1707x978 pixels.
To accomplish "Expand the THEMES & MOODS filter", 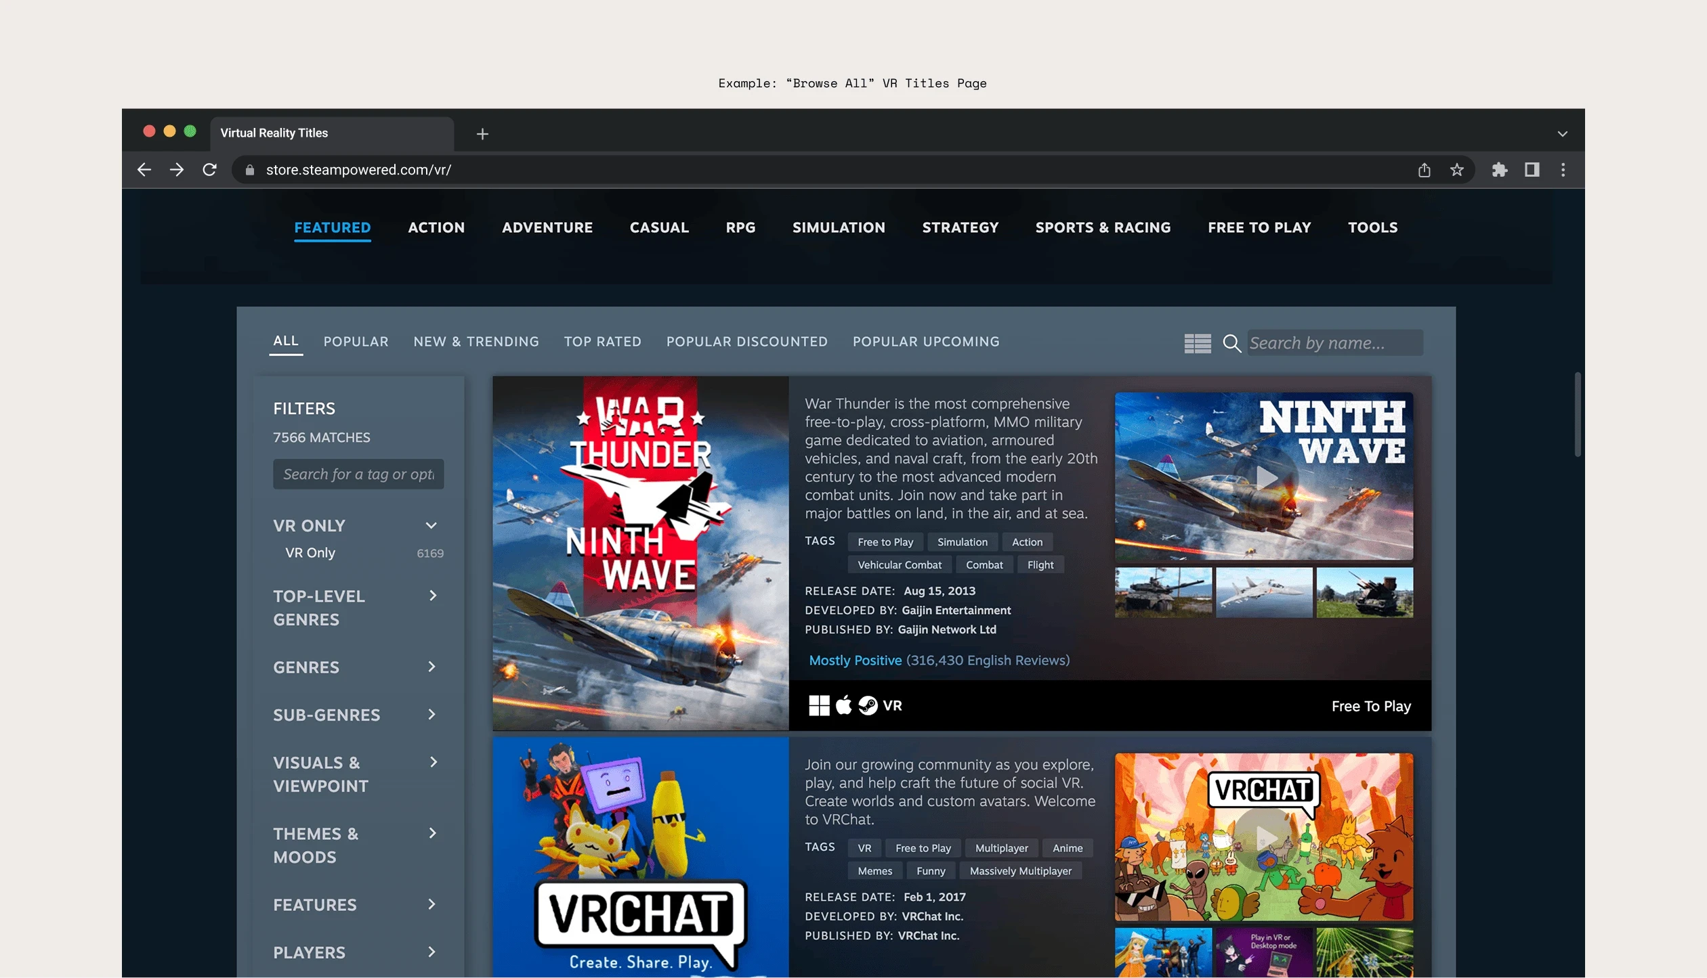I will 432,833.
